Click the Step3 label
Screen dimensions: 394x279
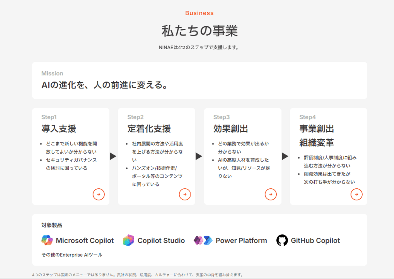(222, 117)
